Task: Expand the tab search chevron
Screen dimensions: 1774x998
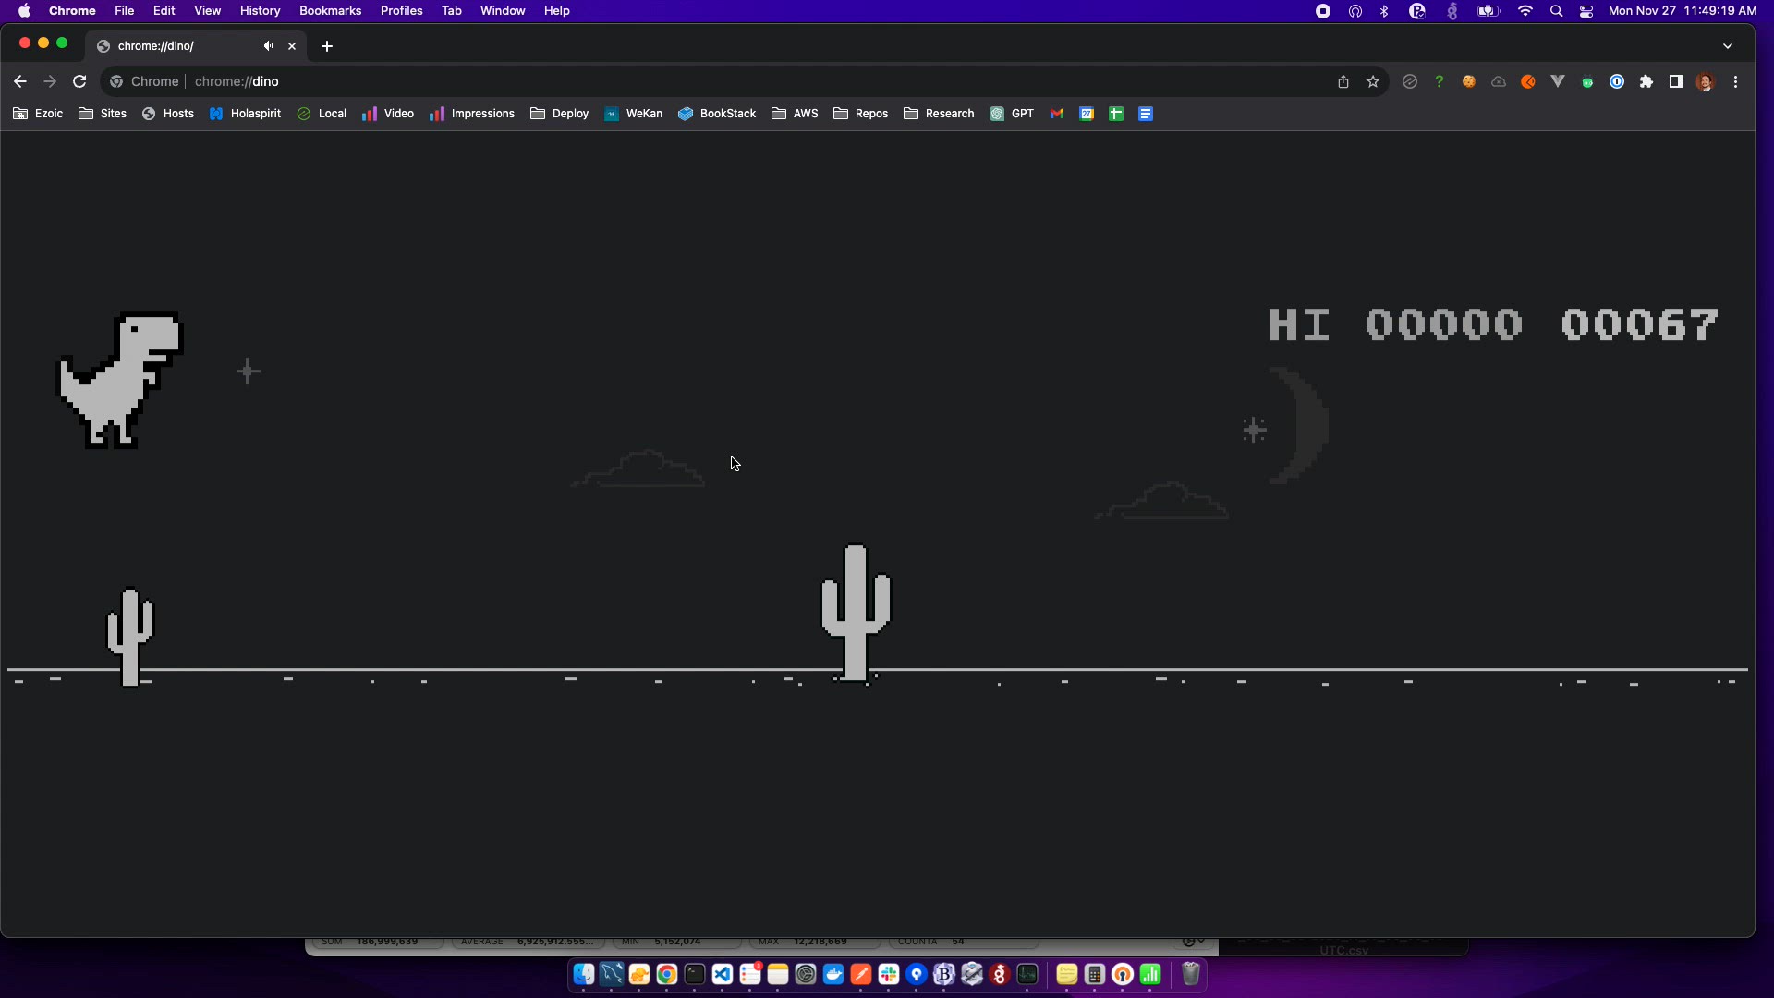Action: (x=1728, y=45)
